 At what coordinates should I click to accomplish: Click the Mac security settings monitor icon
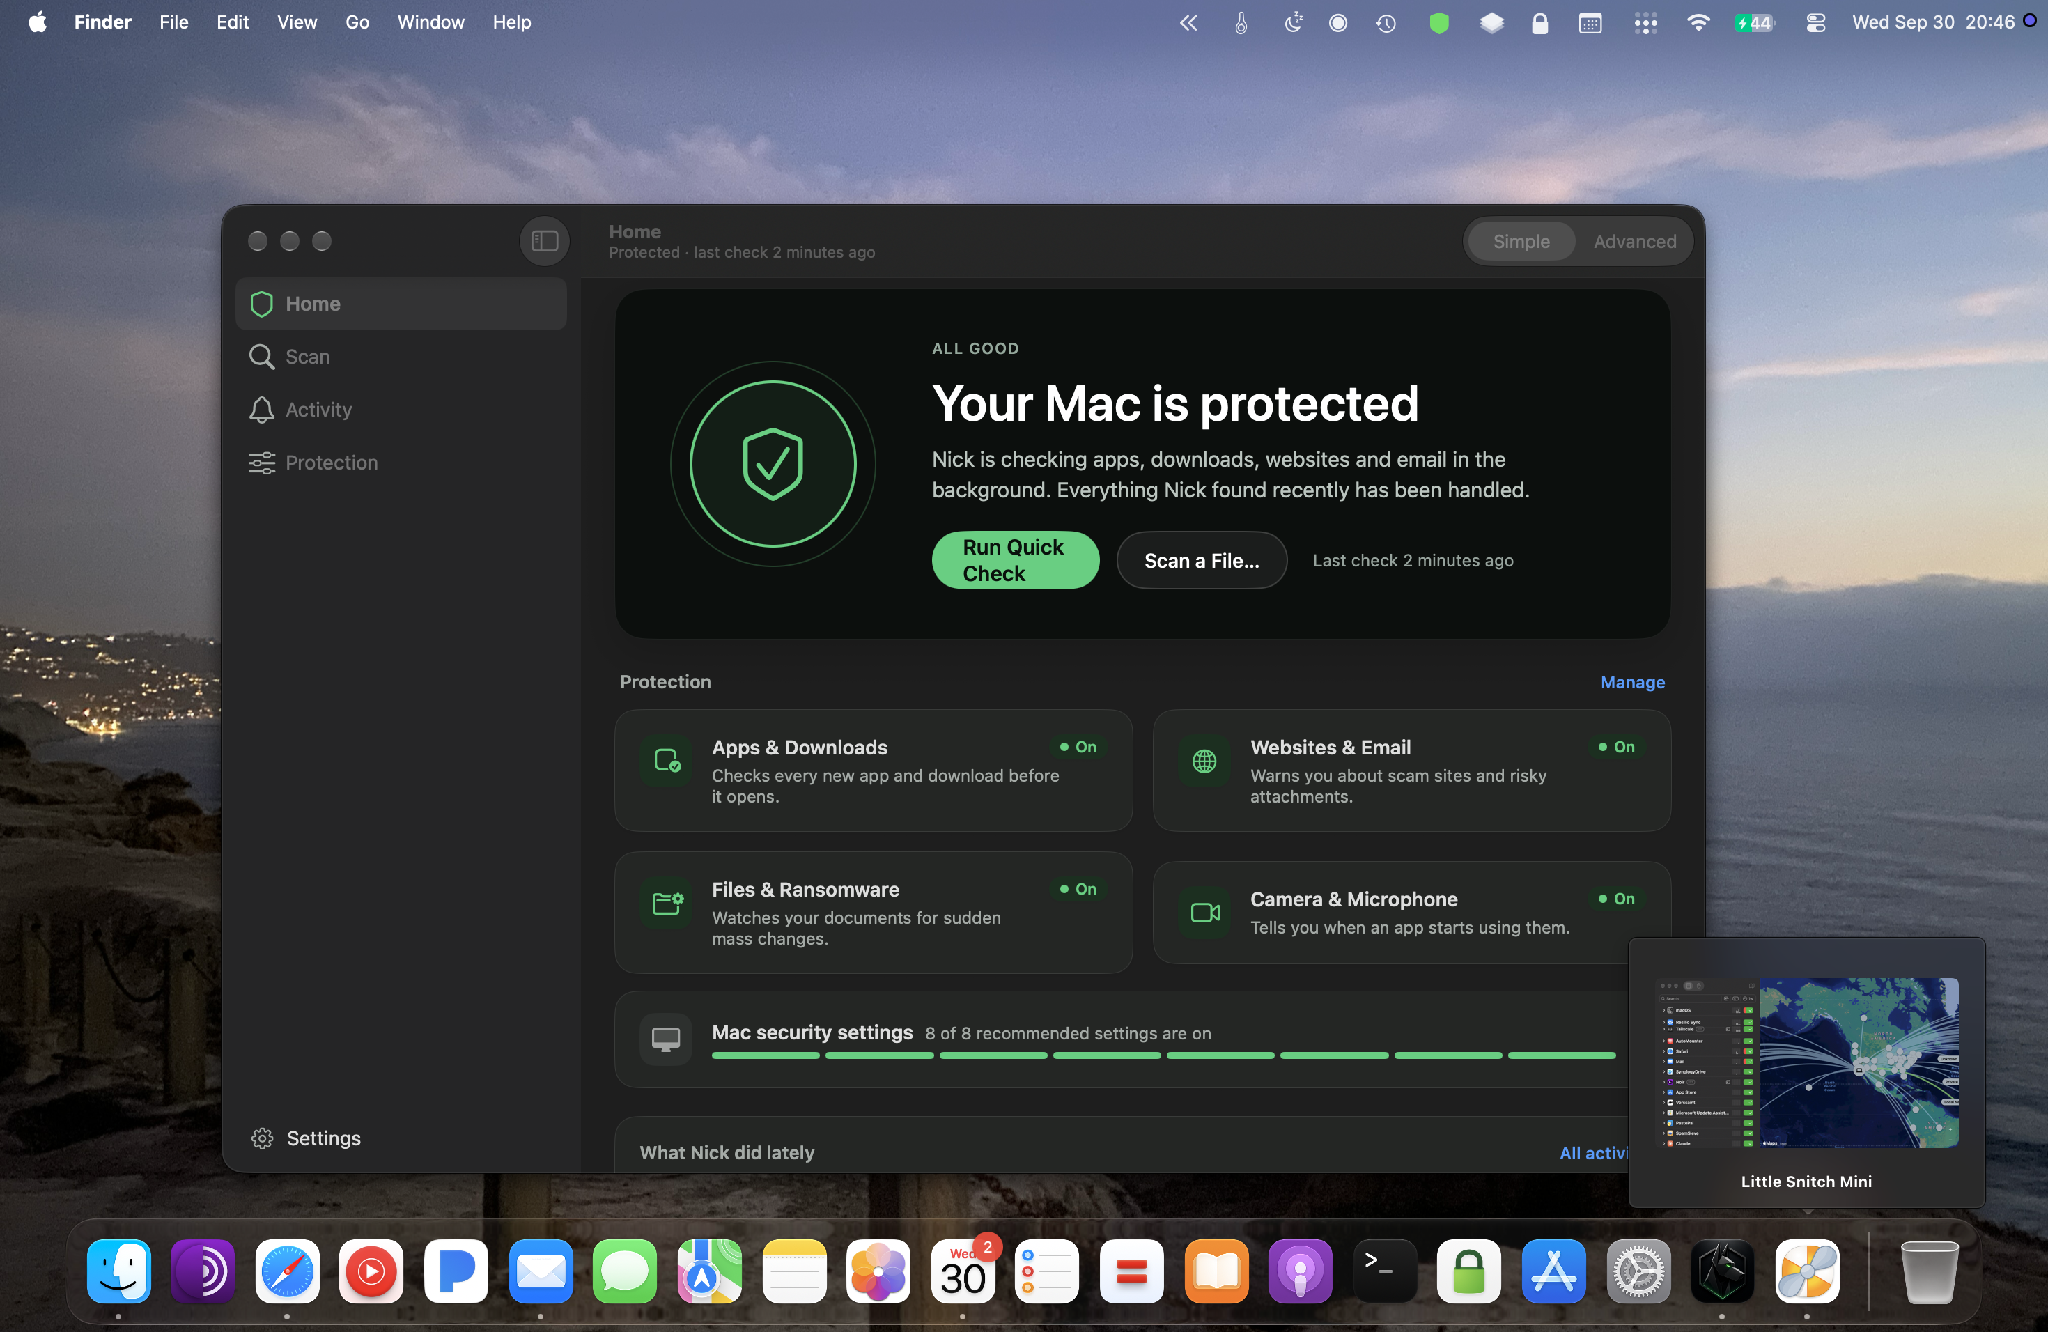click(x=666, y=1039)
